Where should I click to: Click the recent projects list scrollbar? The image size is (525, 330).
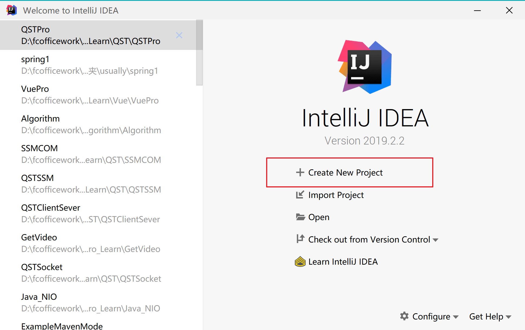tap(199, 53)
